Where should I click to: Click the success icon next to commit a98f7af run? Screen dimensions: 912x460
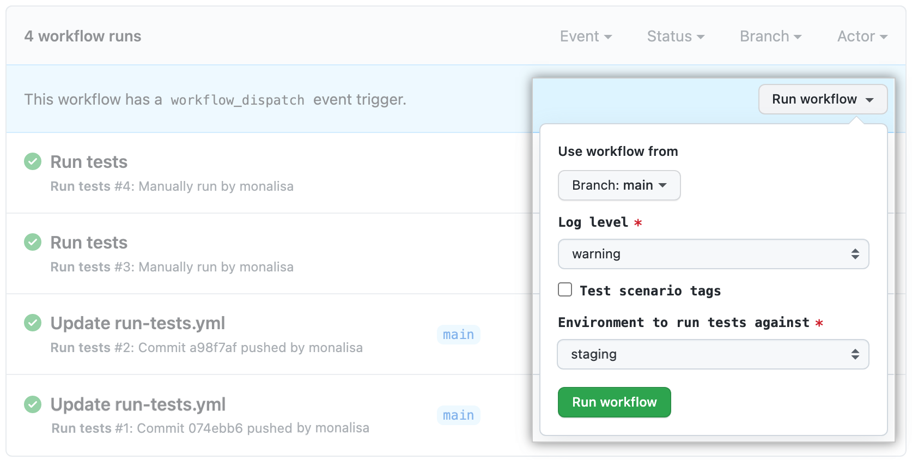coord(33,323)
